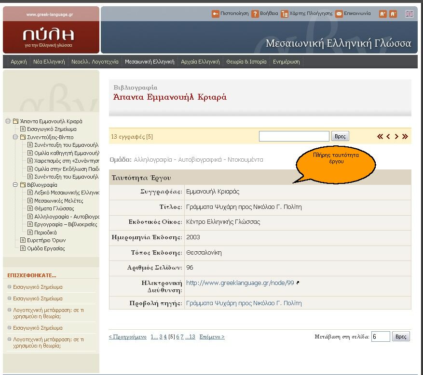Switch to English via UK flag icon
Image resolution: width=423 pixels, height=375 pixels.
pos(409,14)
